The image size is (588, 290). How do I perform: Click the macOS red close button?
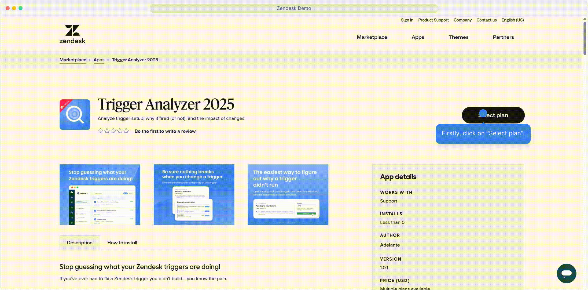tap(8, 8)
